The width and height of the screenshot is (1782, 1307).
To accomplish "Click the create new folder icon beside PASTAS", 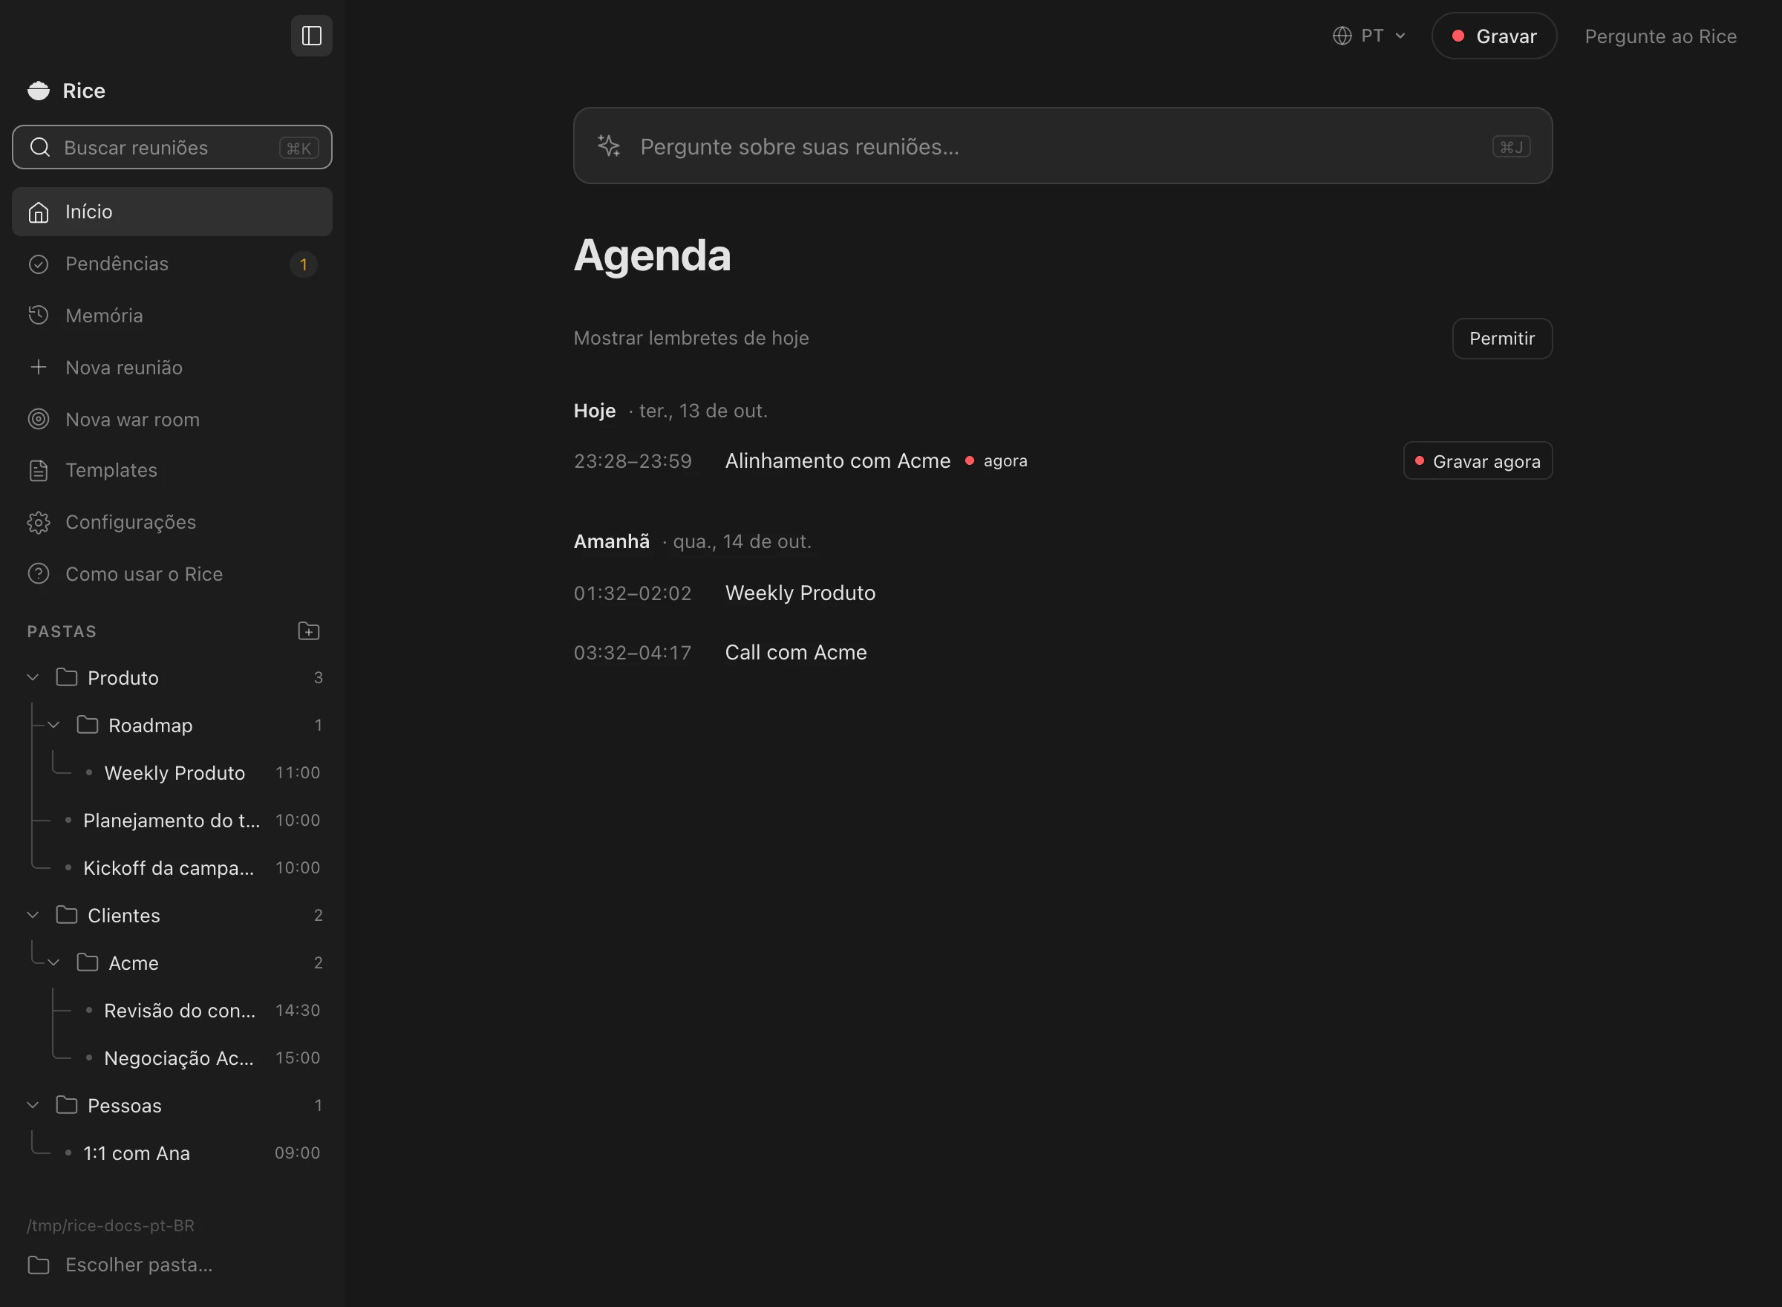I will (x=308, y=631).
